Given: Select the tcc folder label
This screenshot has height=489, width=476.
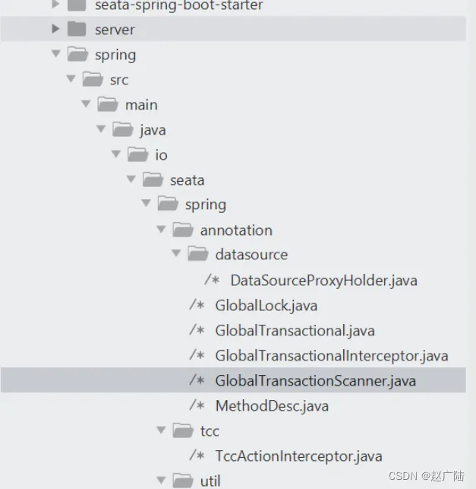Looking at the screenshot, I should 210,431.
